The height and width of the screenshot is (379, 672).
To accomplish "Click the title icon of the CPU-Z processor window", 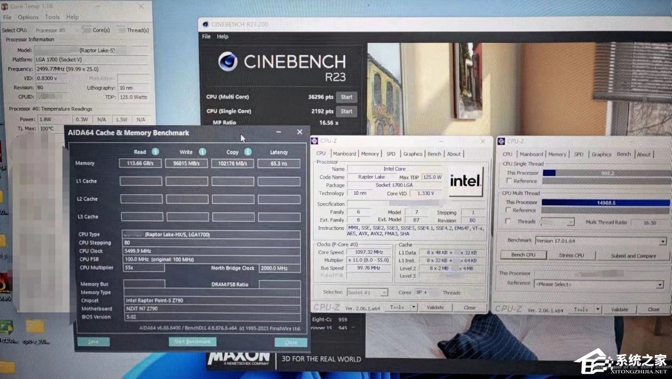I will tap(315, 141).
